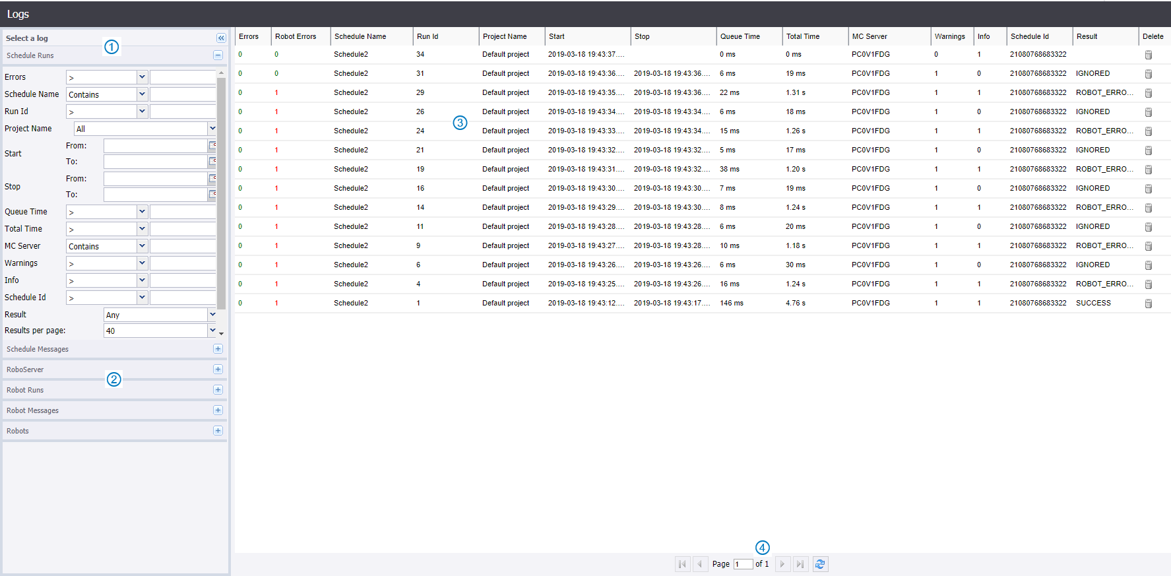The image size is (1171, 576).
Task: Open the Result filter dropdown
Action: point(212,315)
